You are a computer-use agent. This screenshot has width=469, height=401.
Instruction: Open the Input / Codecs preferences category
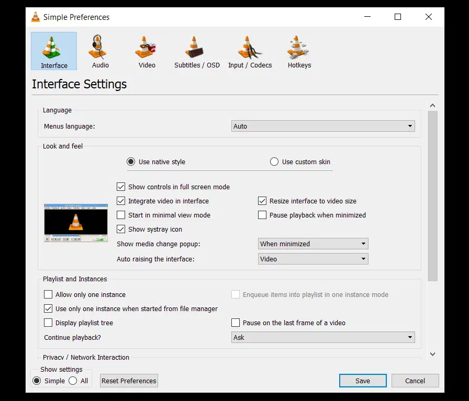click(x=250, y=51)
